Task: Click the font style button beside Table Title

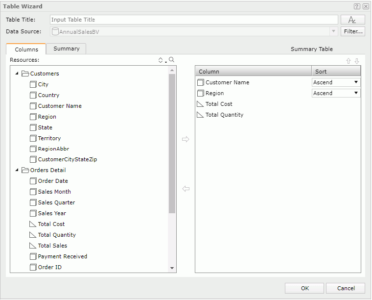Action: [x=352, y=20]
